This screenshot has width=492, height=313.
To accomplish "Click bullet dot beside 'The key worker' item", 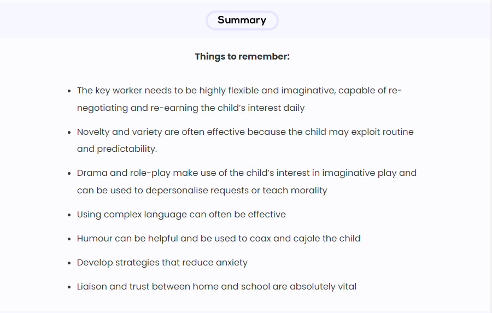I will pyautogui.click(x=69, y=91).
